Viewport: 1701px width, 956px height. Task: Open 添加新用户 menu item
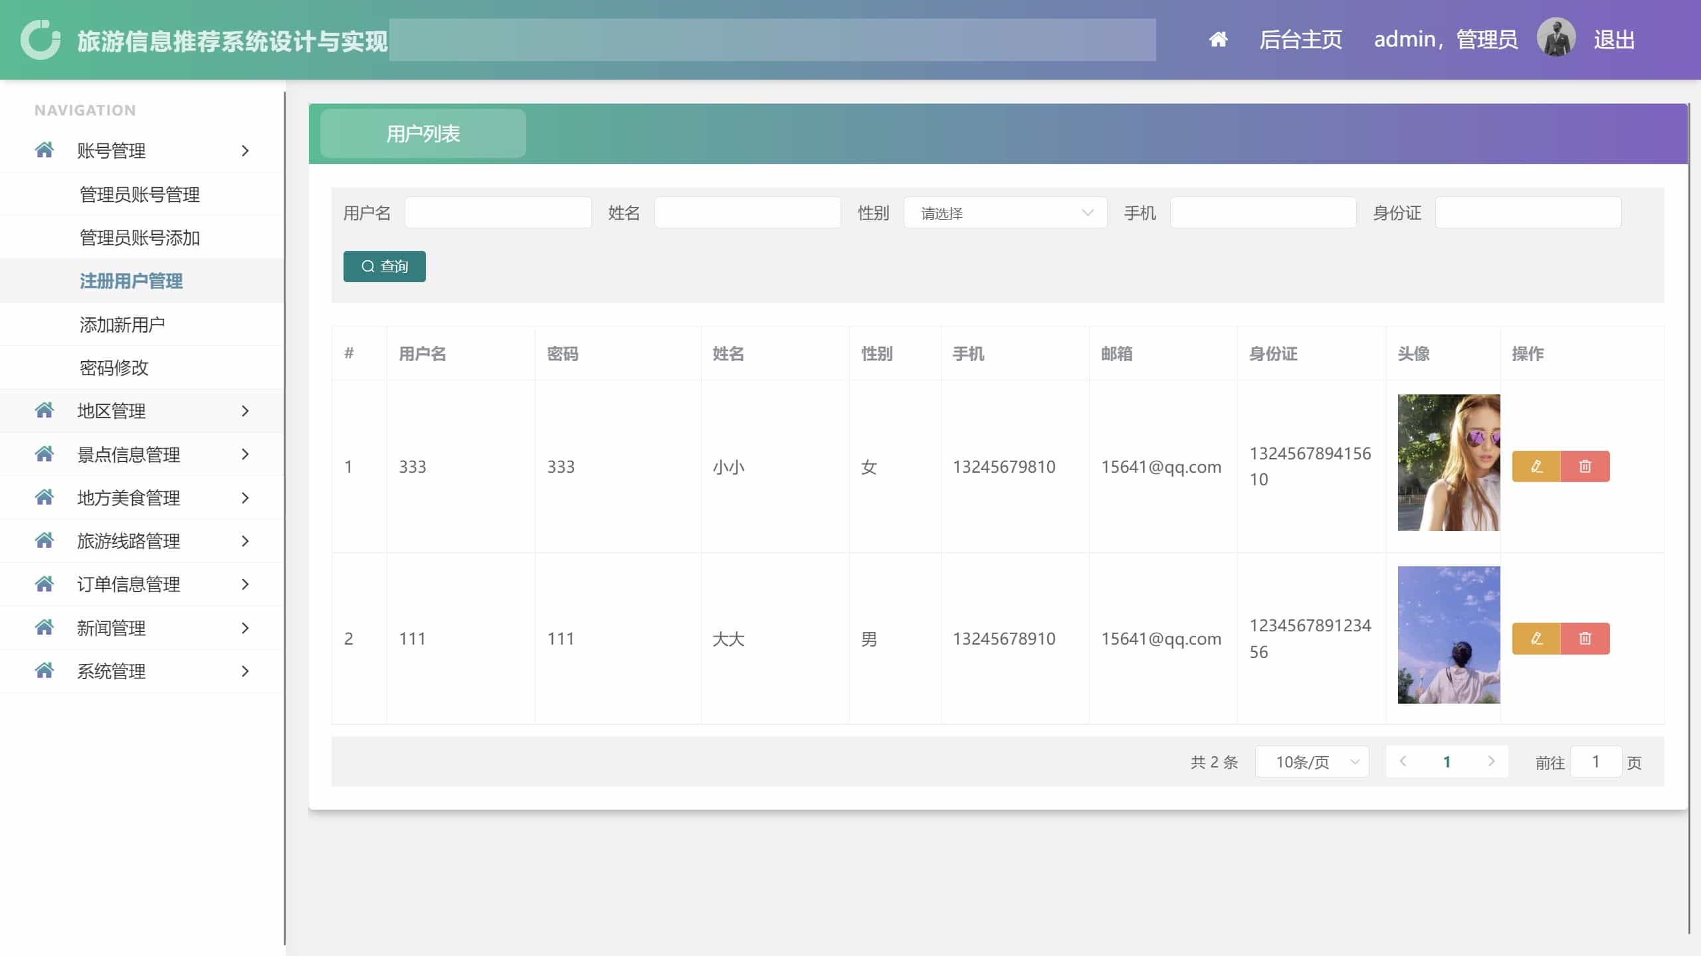(x=142, y=325)
